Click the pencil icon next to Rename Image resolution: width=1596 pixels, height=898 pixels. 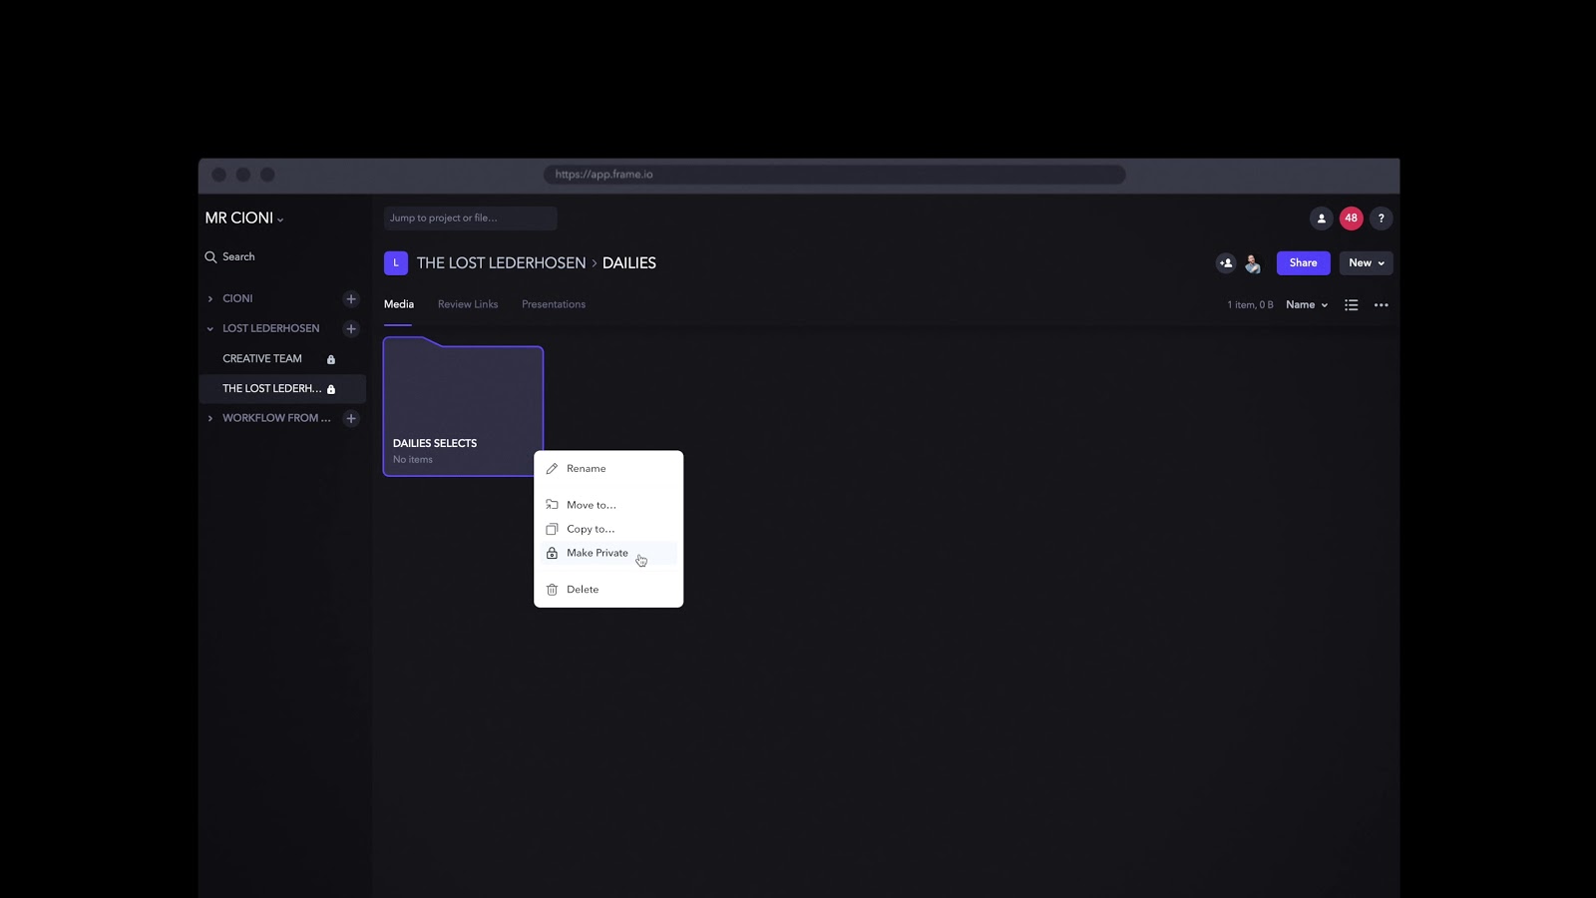click(552, 469)
